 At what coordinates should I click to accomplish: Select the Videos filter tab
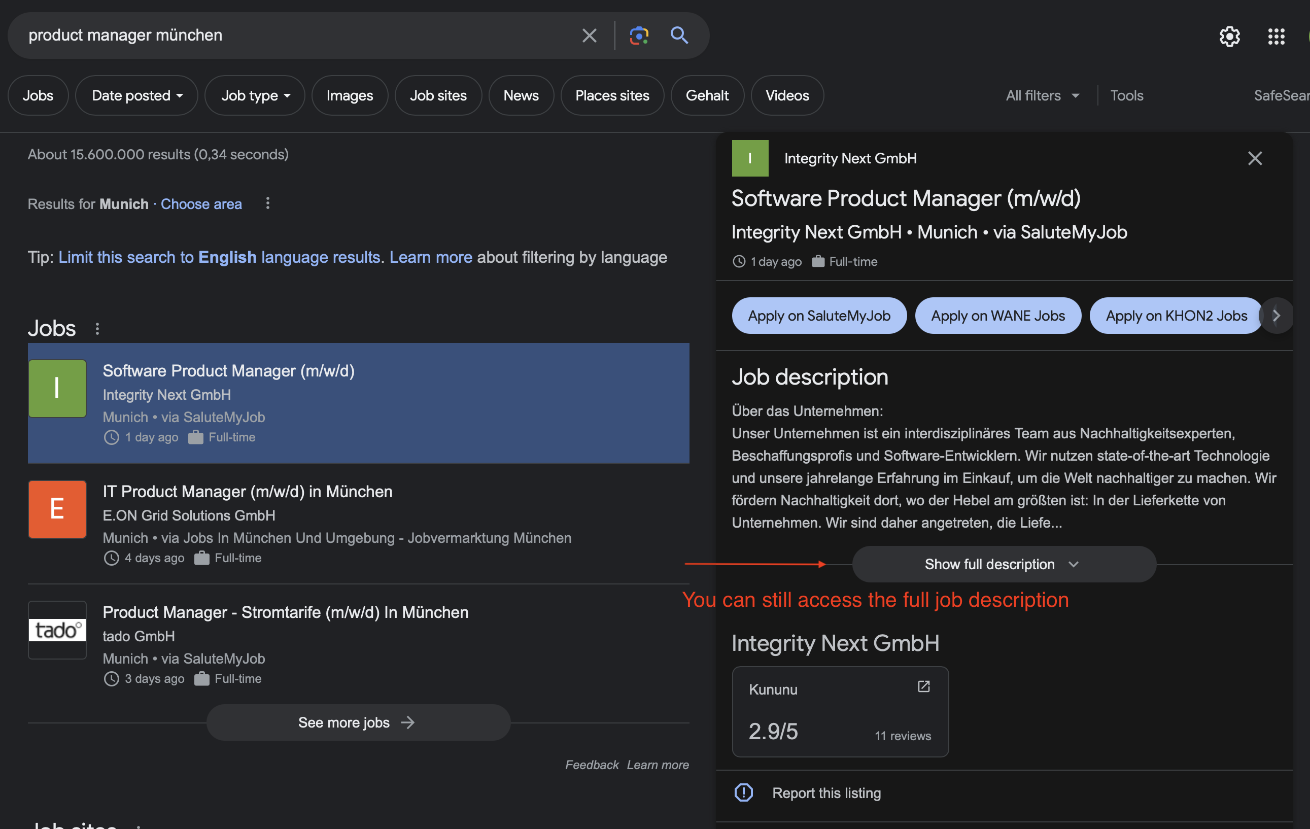pos(786,95)
